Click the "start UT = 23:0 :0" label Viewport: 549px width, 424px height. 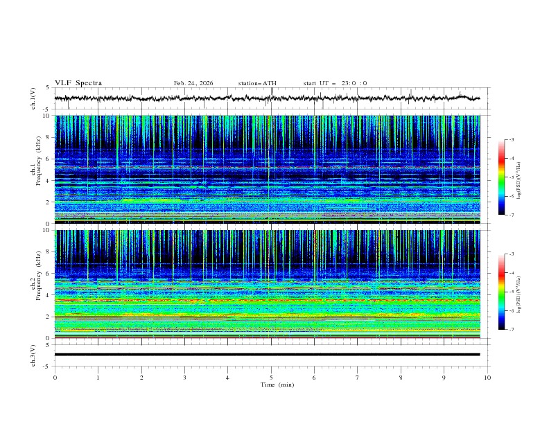(x=335, y=83)
